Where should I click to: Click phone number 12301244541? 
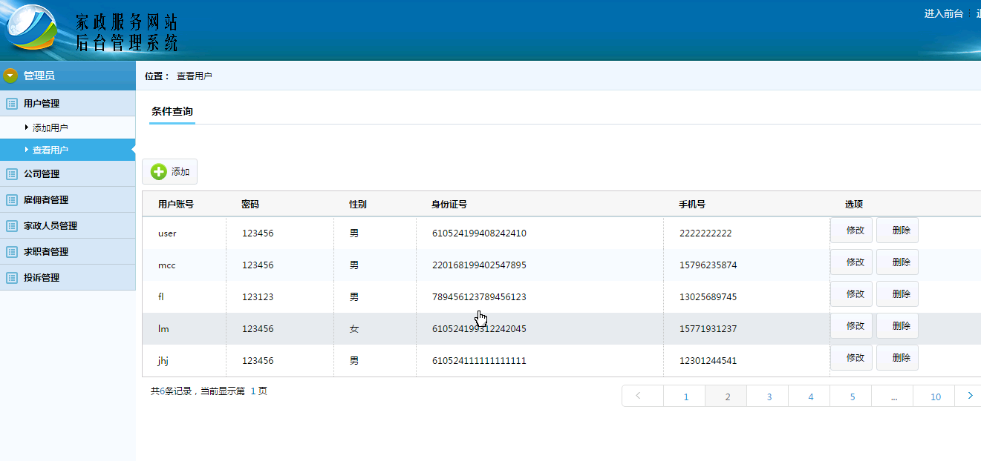pos(708,361)
